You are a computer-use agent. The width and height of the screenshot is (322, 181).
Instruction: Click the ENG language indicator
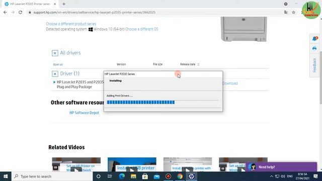pos(290,176)
